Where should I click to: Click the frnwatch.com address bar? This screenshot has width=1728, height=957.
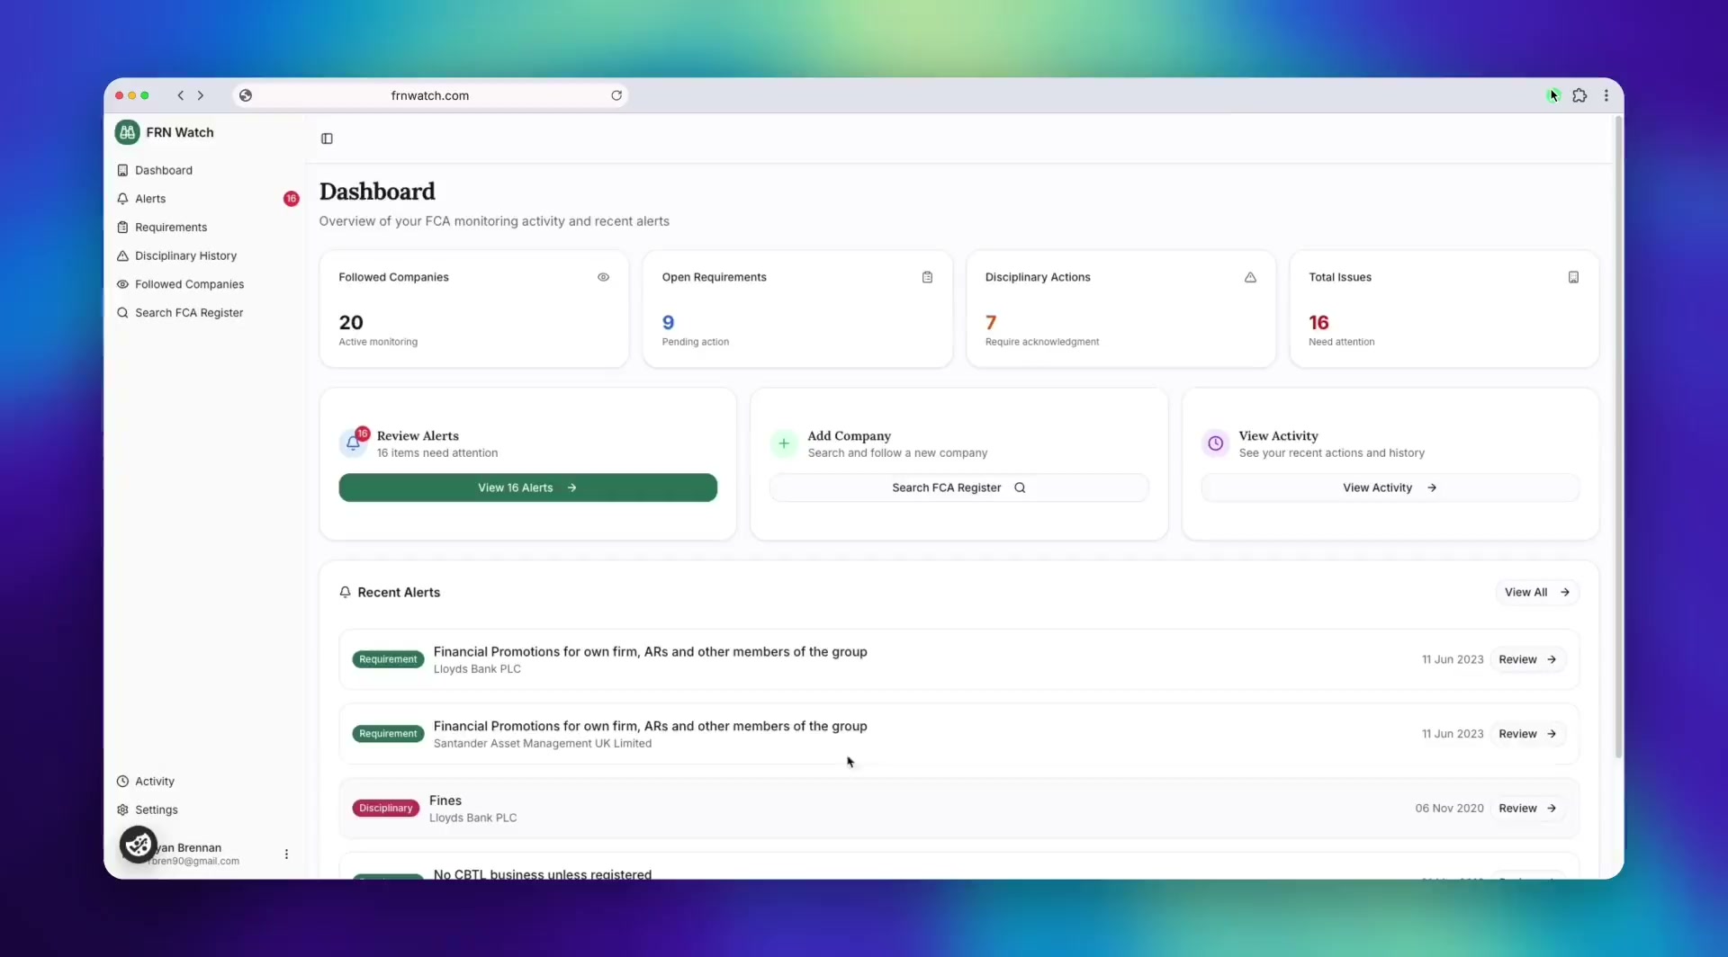tap(429, 95)
